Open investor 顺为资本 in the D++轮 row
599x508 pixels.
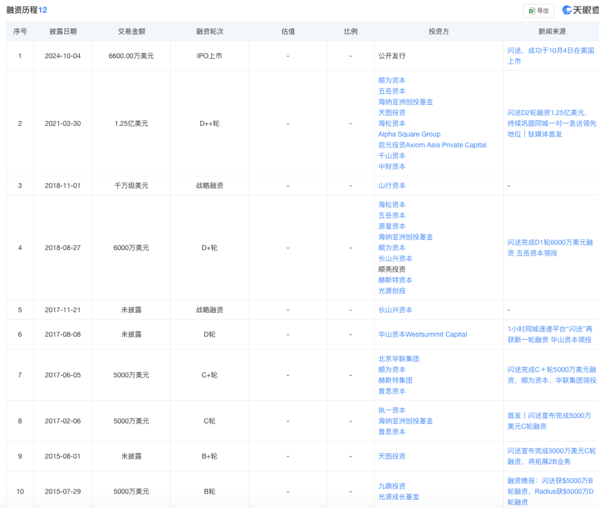click(x=392, y=80)
